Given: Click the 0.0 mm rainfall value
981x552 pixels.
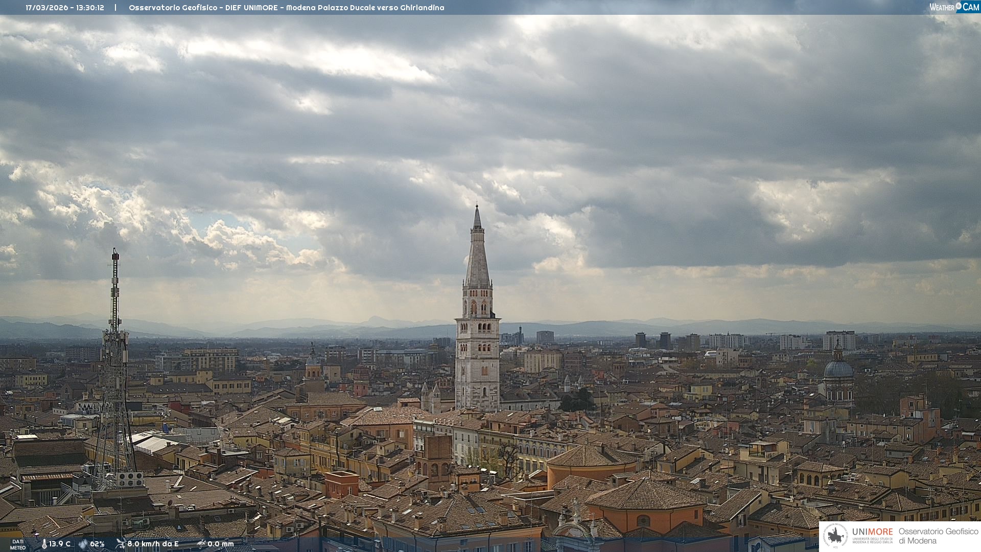Looking at the screenshot, I should pyautogui.click(x=220, y=544).
